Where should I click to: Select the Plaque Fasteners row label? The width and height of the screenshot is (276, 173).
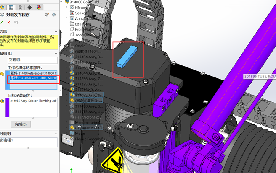tap(89, 139)
